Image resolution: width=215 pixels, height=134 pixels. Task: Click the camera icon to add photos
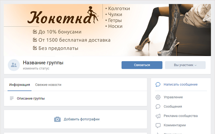[57, 119]
